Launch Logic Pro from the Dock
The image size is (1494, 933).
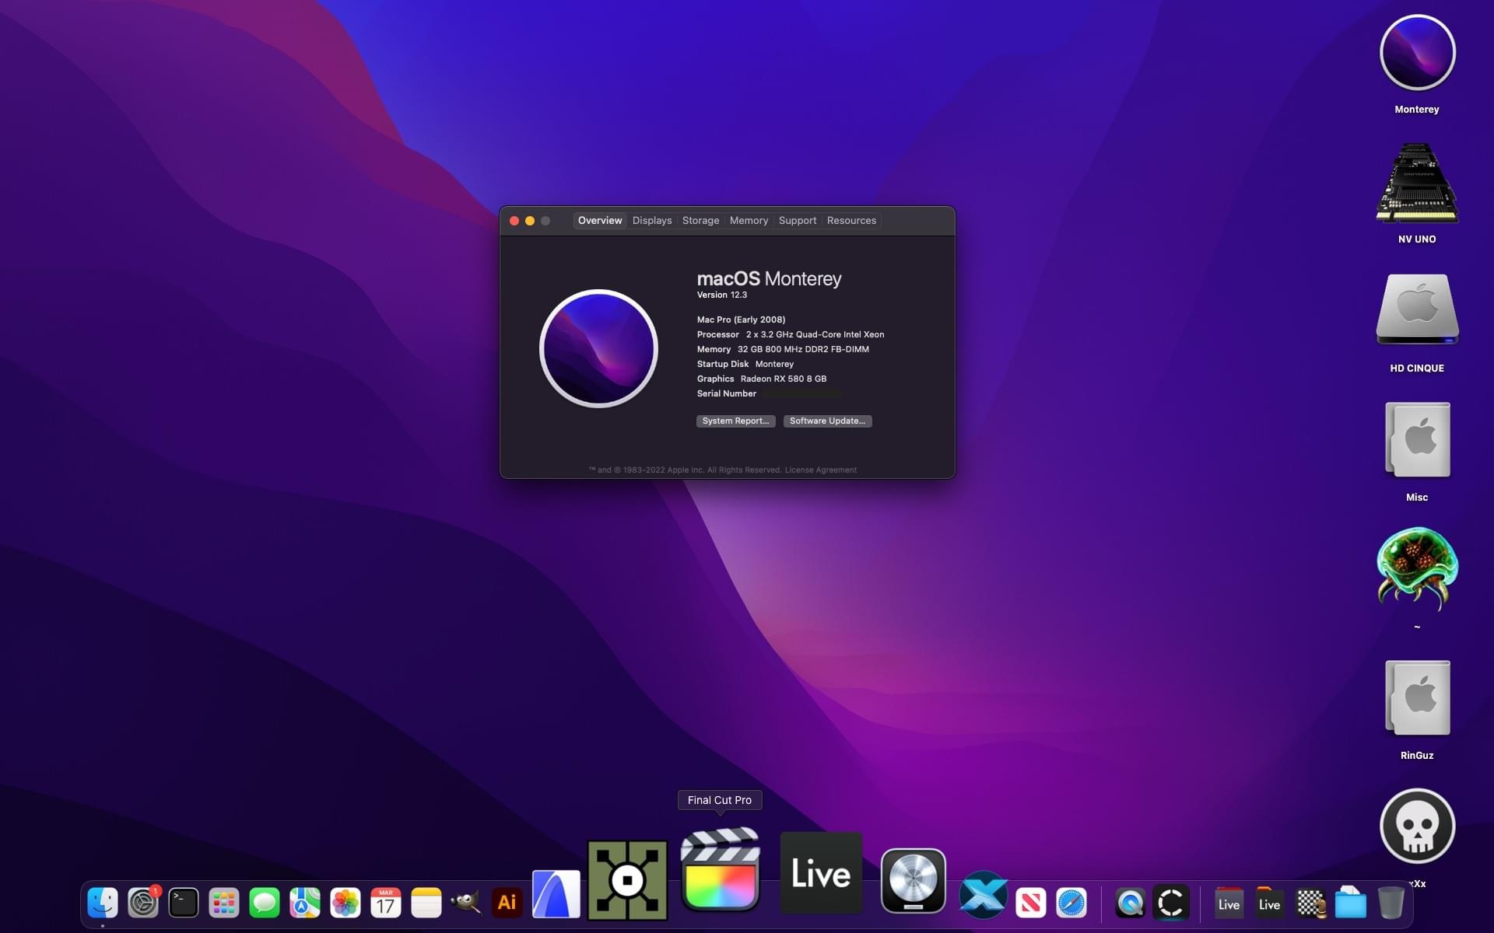pyautogui.click(x=914, y=881)
